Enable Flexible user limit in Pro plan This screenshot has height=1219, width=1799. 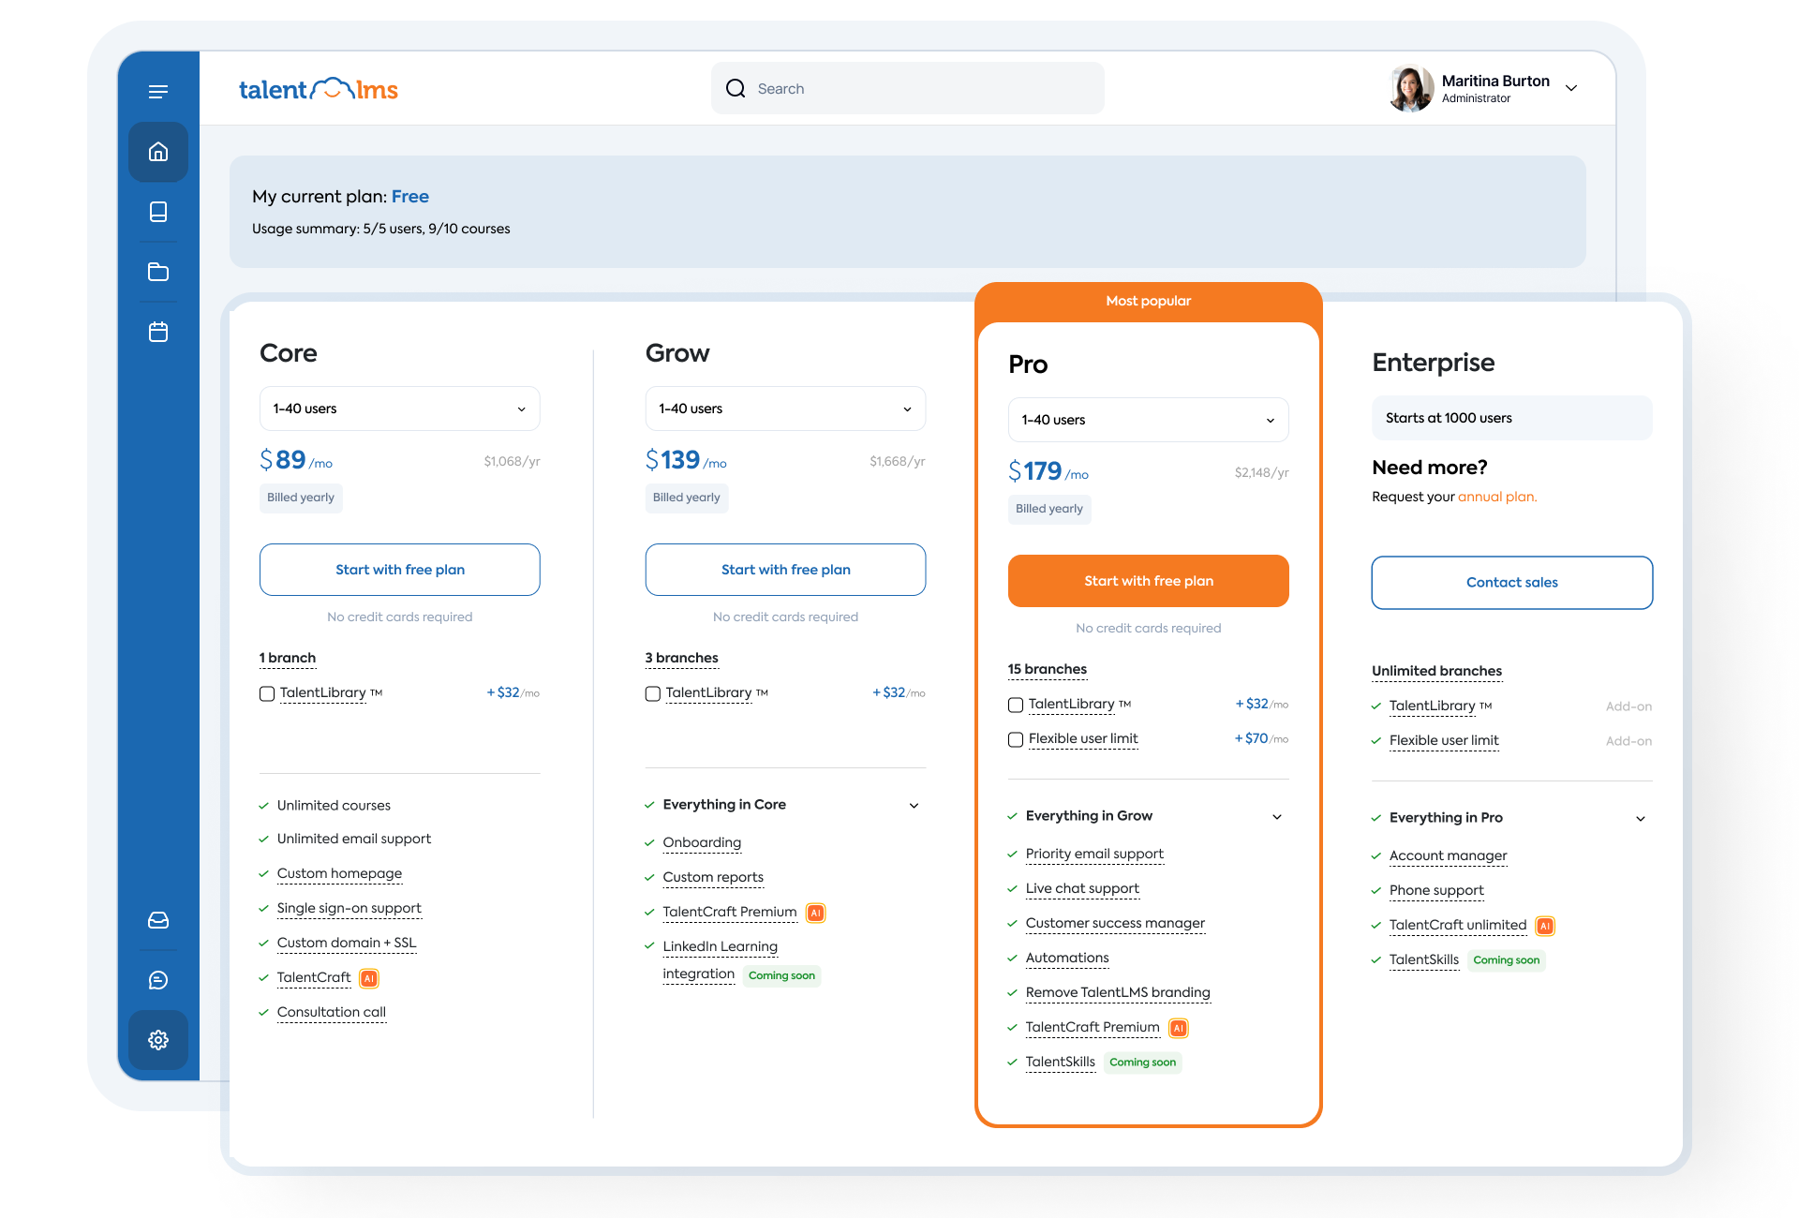(1016, 739)
